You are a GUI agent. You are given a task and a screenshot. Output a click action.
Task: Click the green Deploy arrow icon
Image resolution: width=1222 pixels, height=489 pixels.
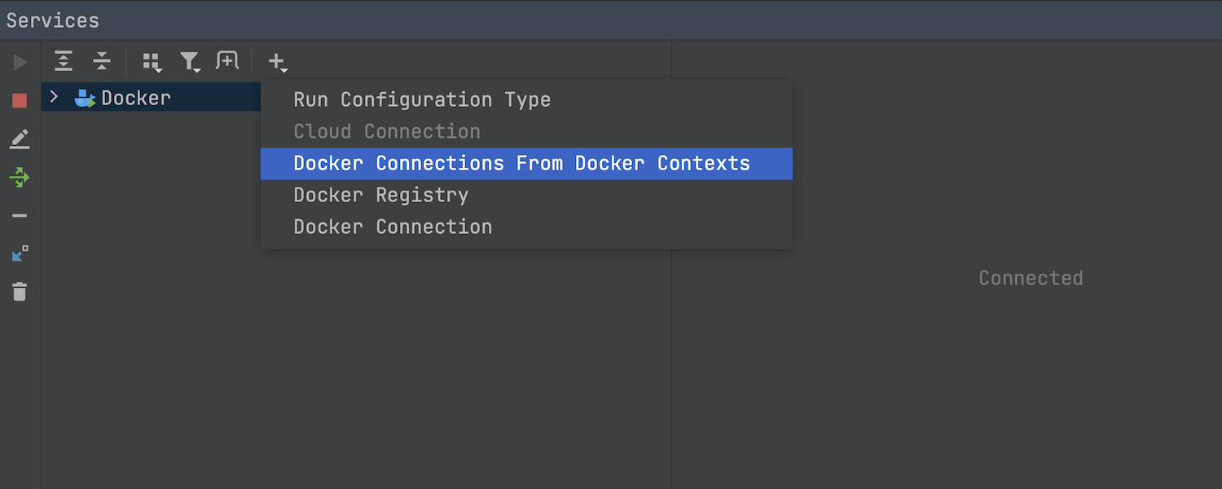20,177
